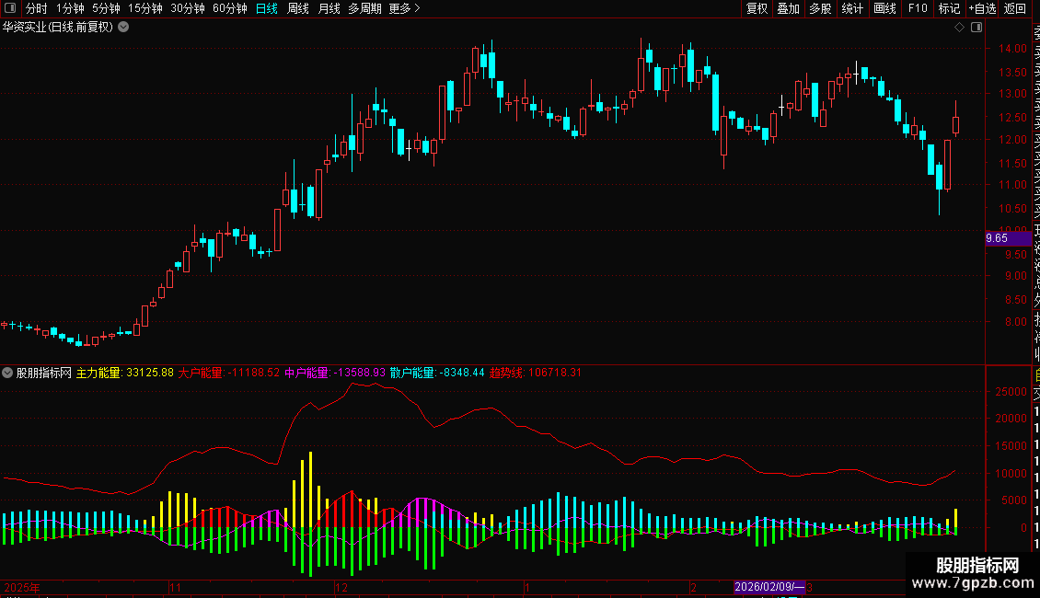Toggle the sidebar panel icon at top-left
Screen dimensions: 1040x598
[10, 8]
